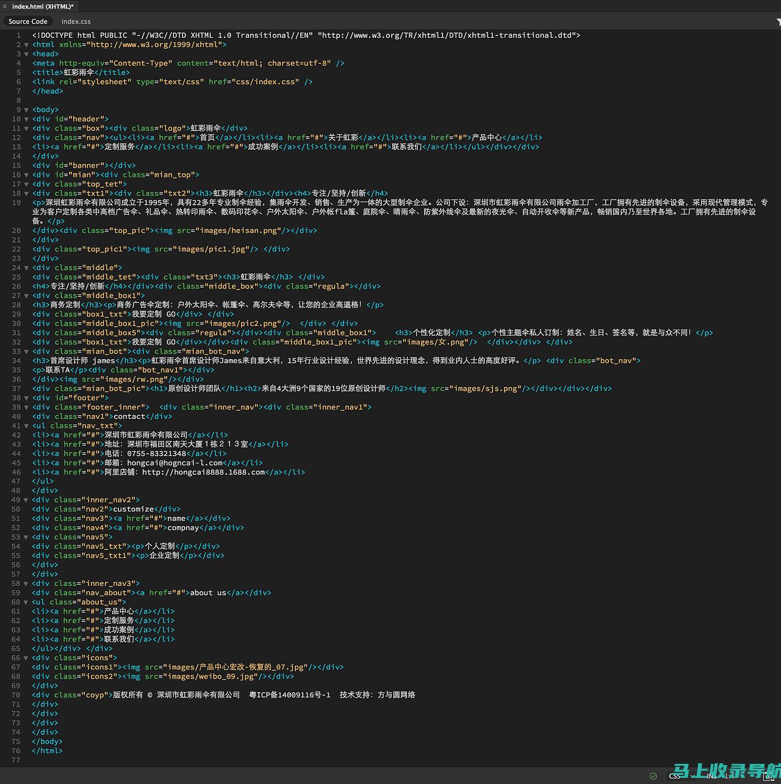Click the word customize on line 50
This screenshot has width=781, height=784.
tap(134, 509)
